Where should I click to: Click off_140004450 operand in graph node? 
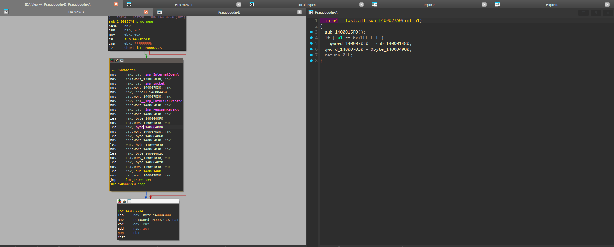[154, 92]
